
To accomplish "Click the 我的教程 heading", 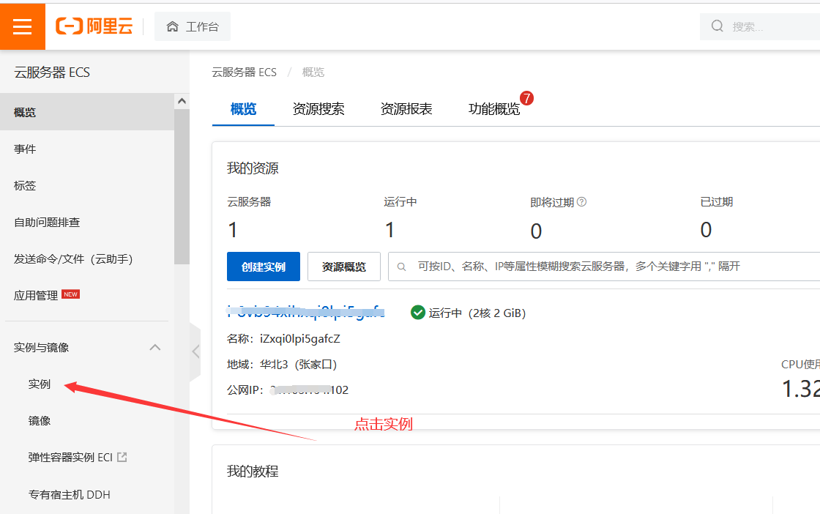I will (x=253, y=471).
